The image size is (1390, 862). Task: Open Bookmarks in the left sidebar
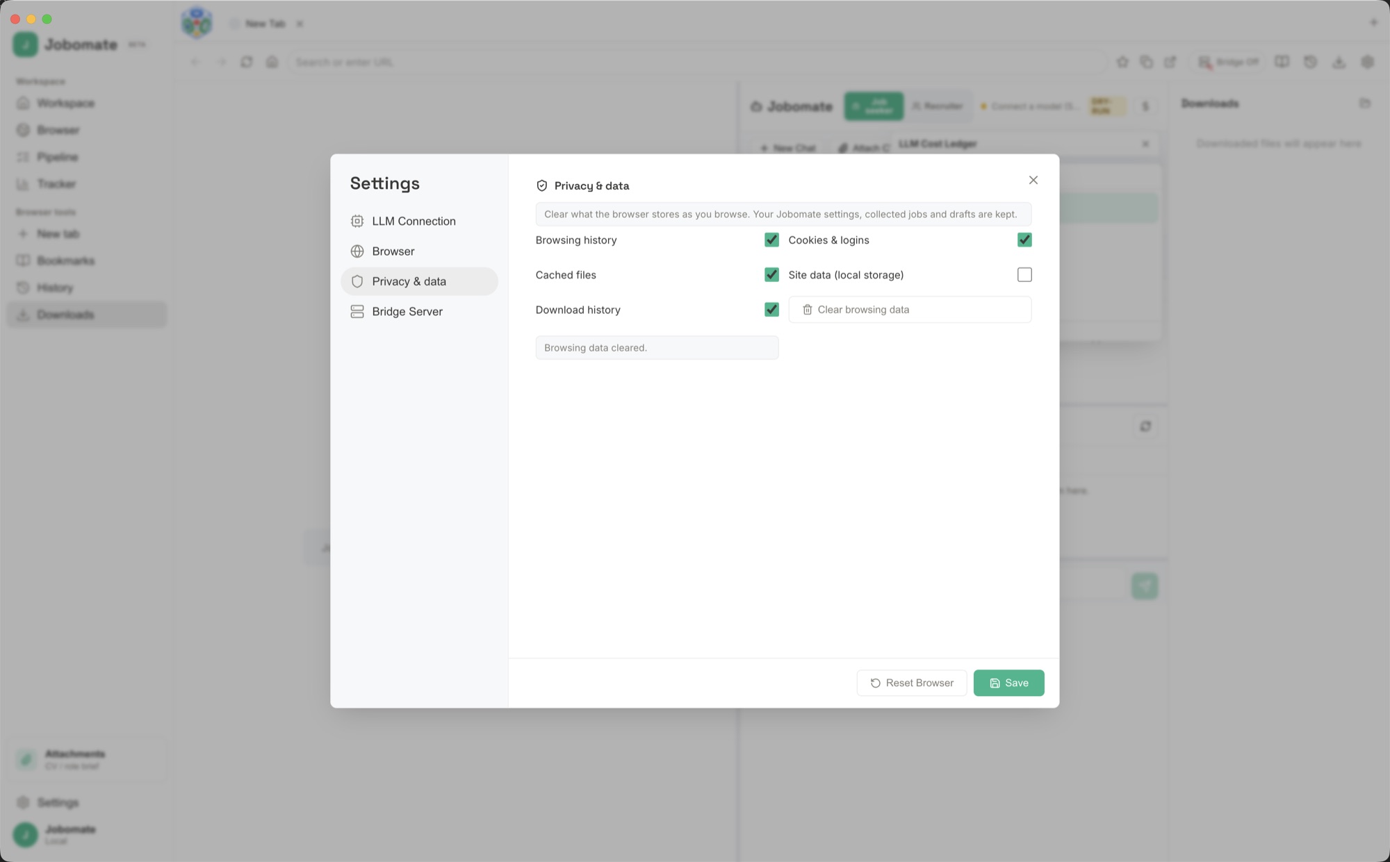[x=87, y=260]
